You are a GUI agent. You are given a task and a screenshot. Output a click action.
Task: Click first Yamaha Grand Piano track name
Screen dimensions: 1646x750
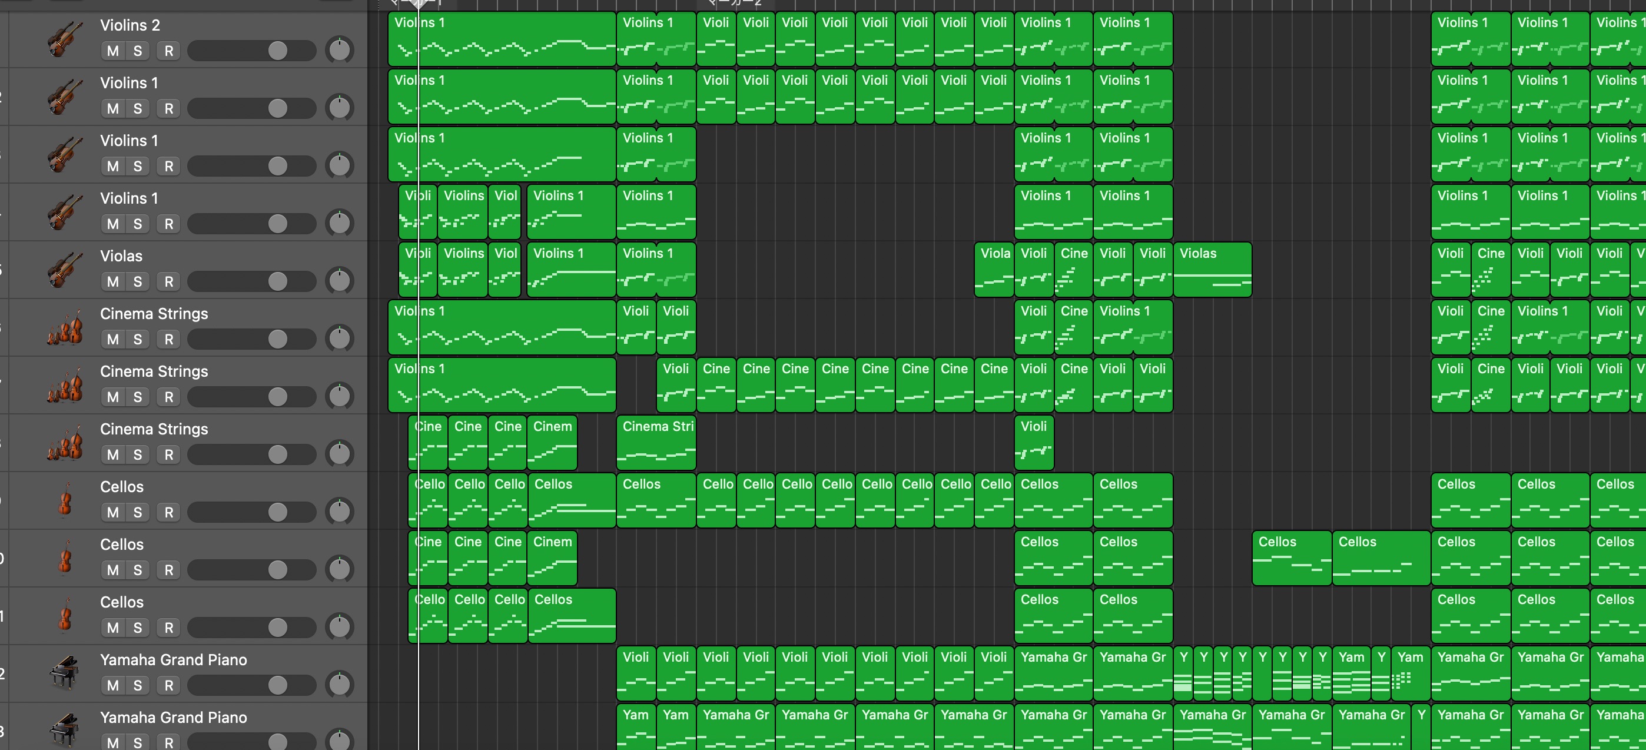pyautogui.click(x=173, y=660)
